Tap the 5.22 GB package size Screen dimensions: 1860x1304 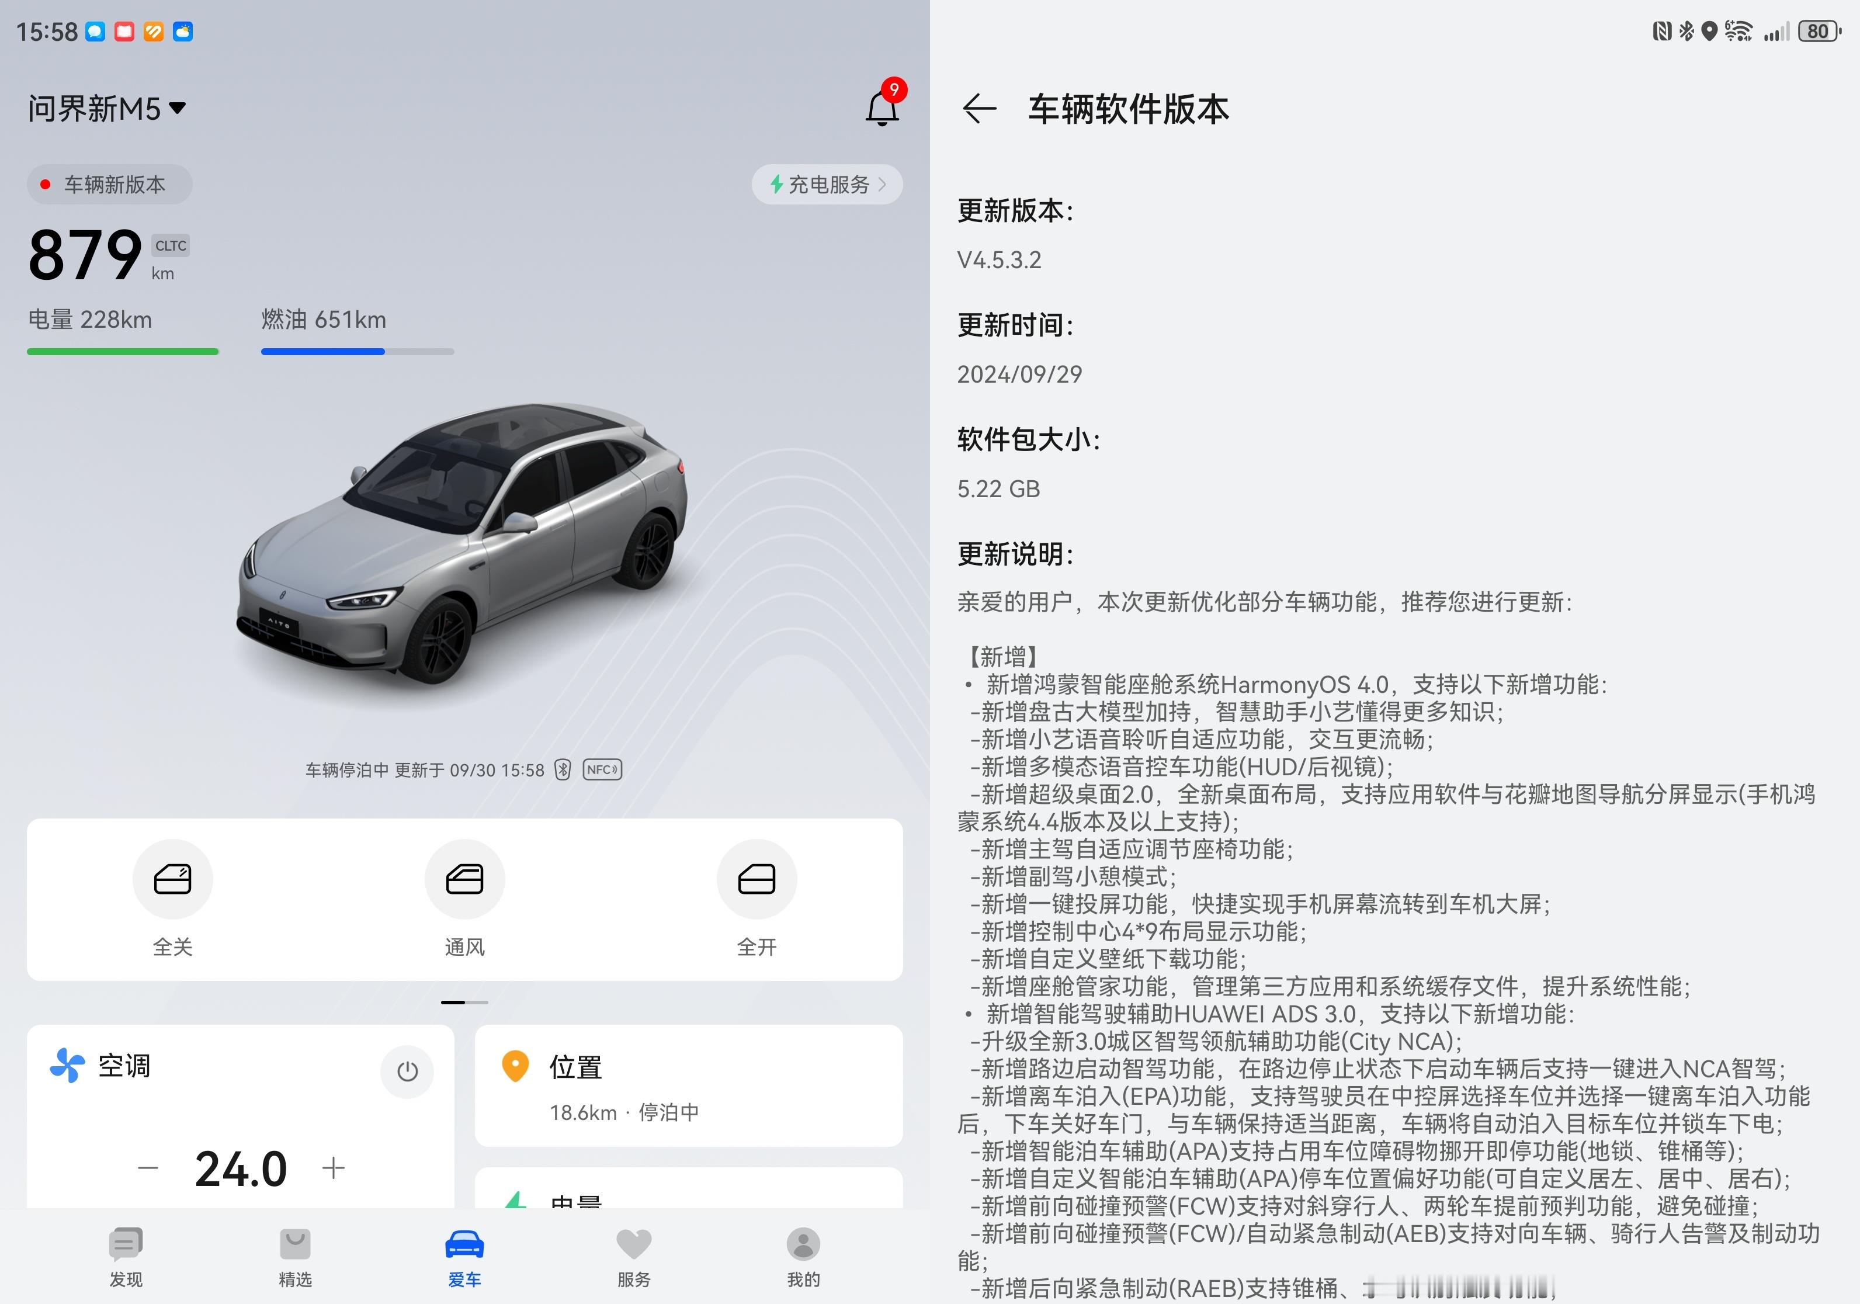pos(998,489)
